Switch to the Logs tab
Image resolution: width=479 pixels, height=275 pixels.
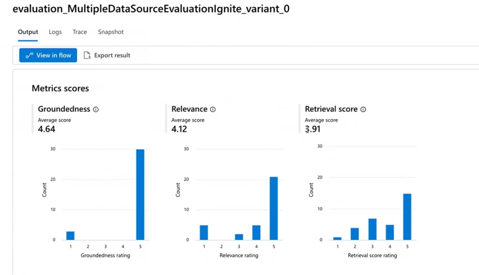[55, 32]
